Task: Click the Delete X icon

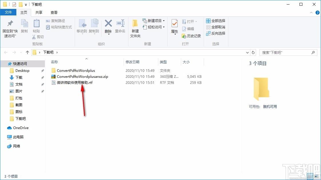Action: coord(108,24)
